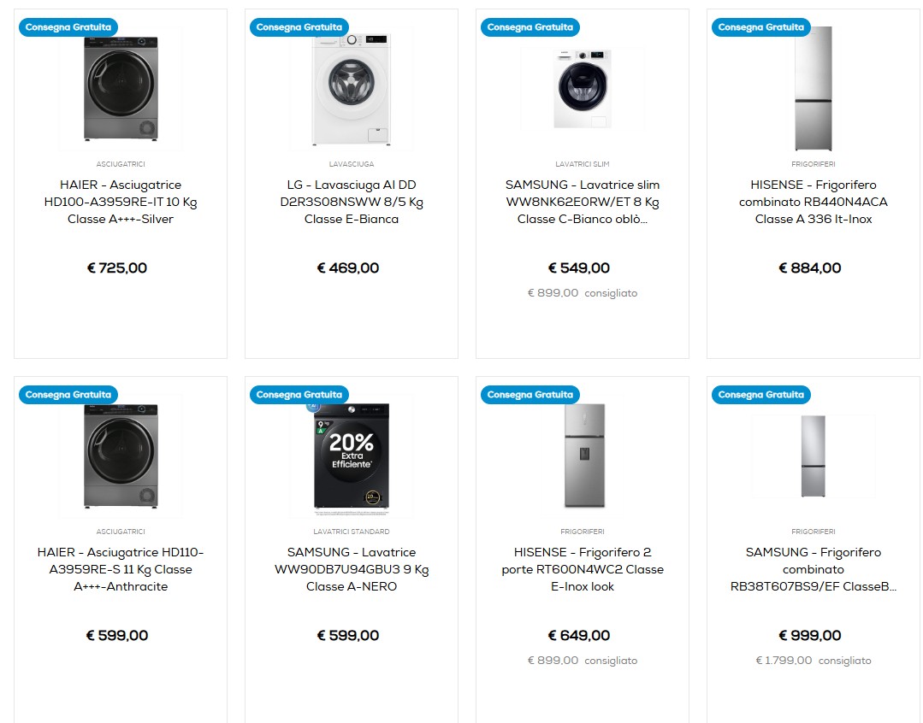Click the € 725,00 price of Haier dryer
Screen dimensions: 923x723
pyautogui.click(x=117, y=268)
